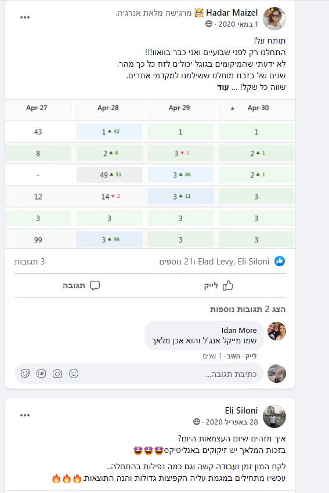
Task: Click the thumbs-up Like button on post
Action: click(219, 285)
